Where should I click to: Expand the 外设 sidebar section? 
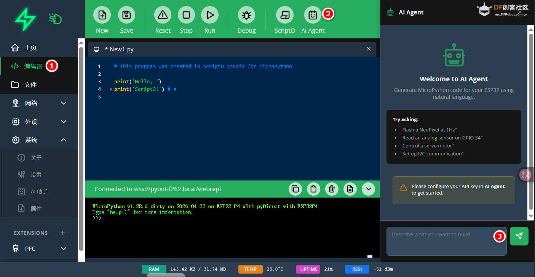64,122
